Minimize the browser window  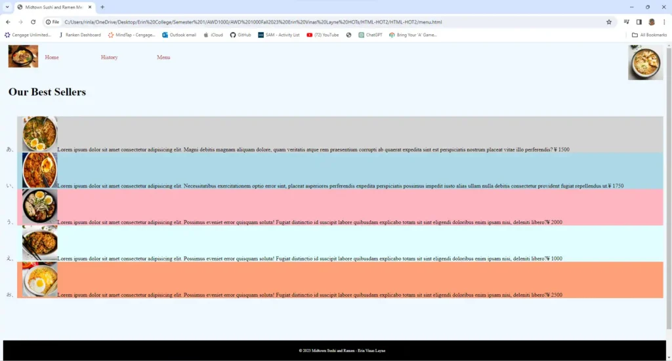pyautogui.click(x=632, y=7)
